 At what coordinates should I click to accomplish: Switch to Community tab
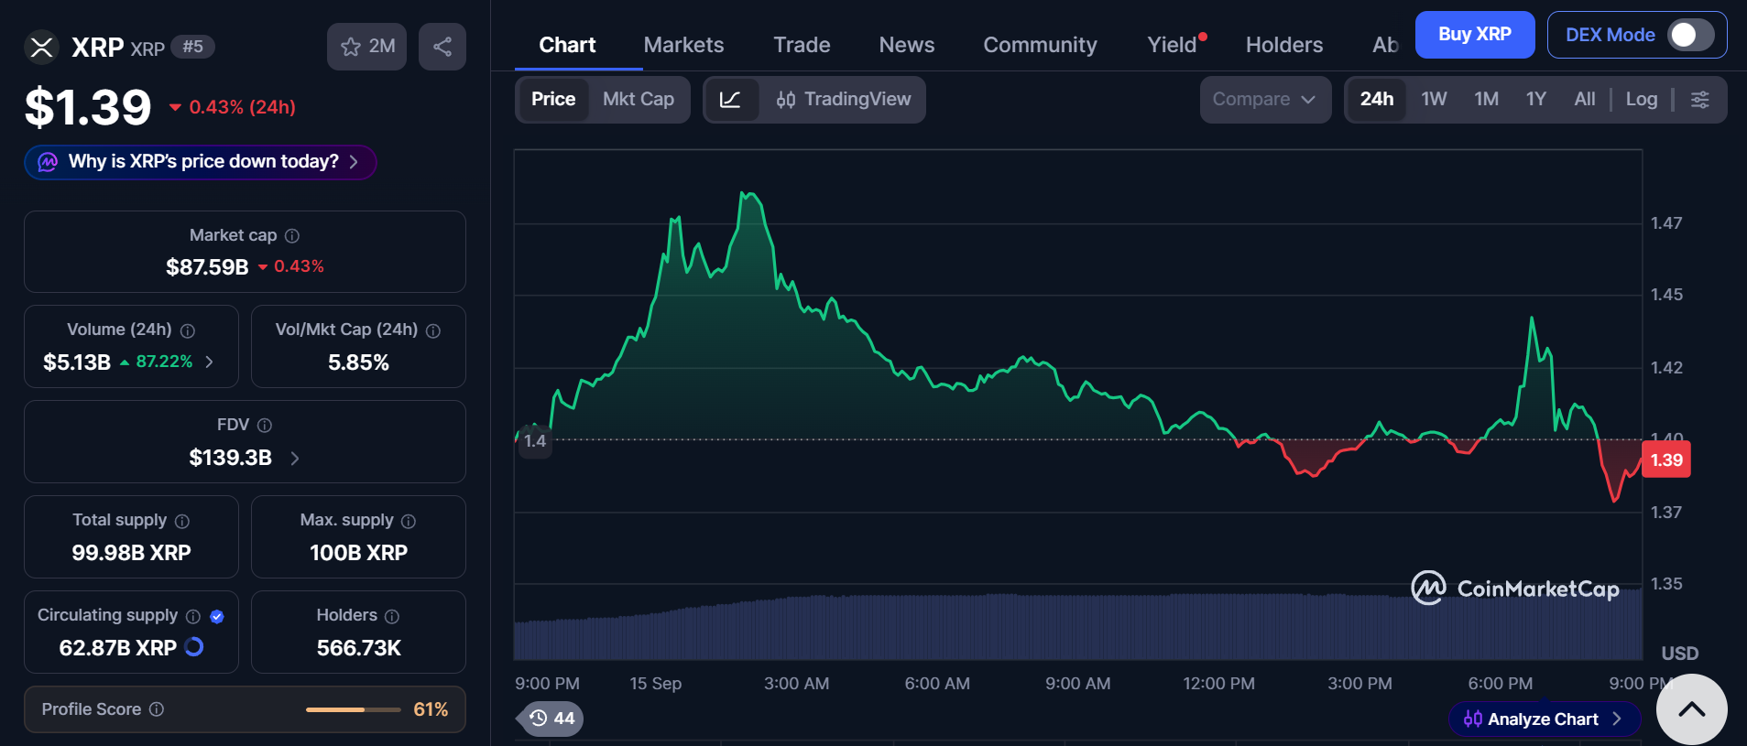(1040, 45)
